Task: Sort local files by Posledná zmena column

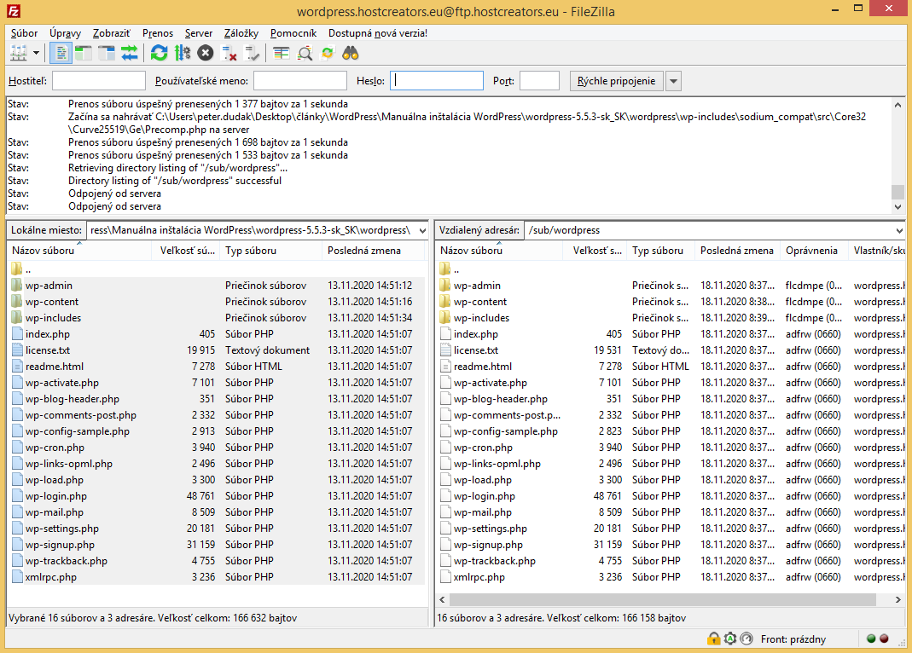Action: pyautogui.click(x=371, y=251)
